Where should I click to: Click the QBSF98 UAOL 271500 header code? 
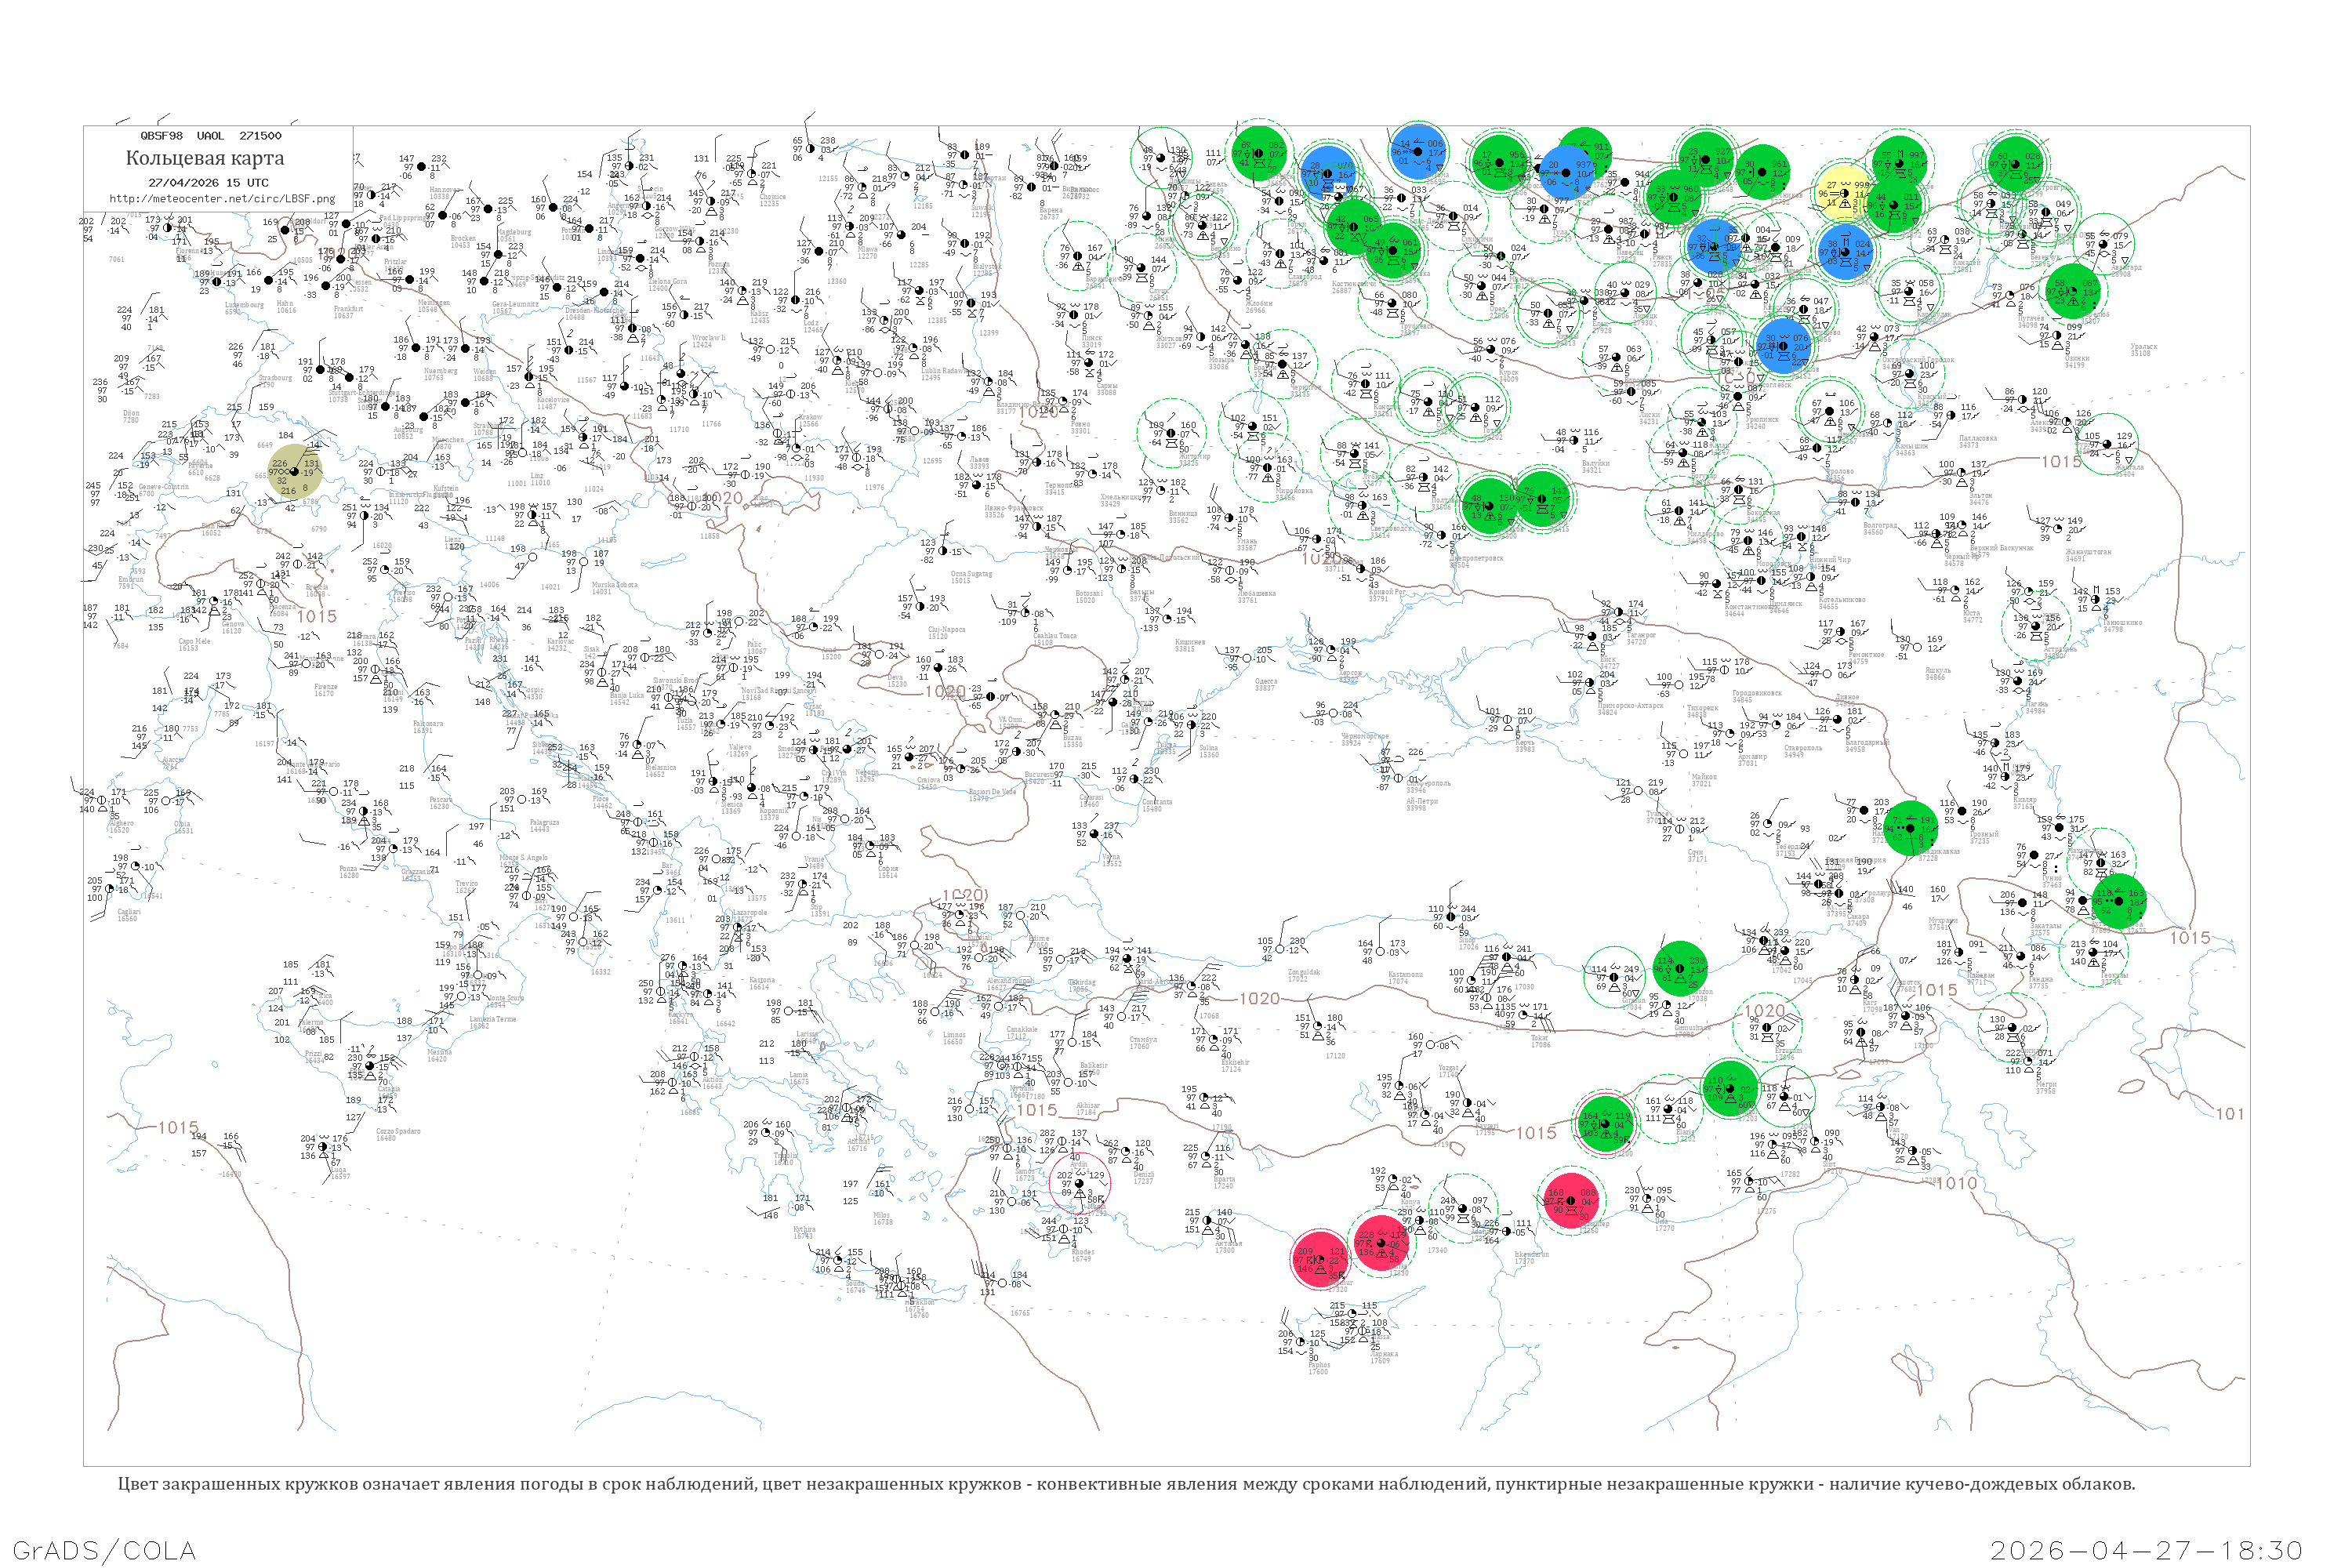pyautogui.click(x=211, y=136)
